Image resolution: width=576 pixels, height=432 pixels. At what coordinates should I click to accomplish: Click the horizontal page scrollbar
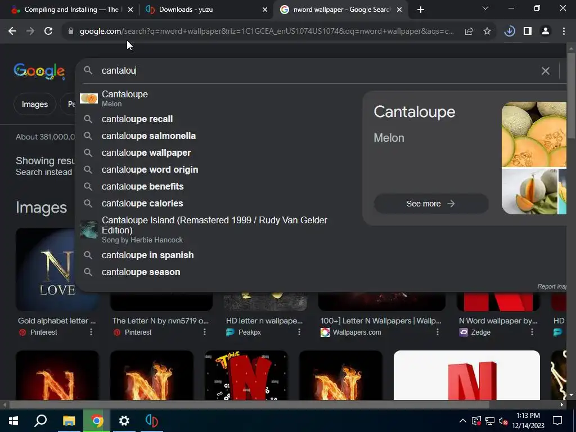click(249, 404)
